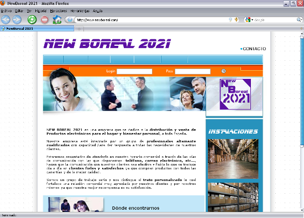Reload the page with green refresh icon
The width and height of the screenshot is (304, 218).
point(32,20)
